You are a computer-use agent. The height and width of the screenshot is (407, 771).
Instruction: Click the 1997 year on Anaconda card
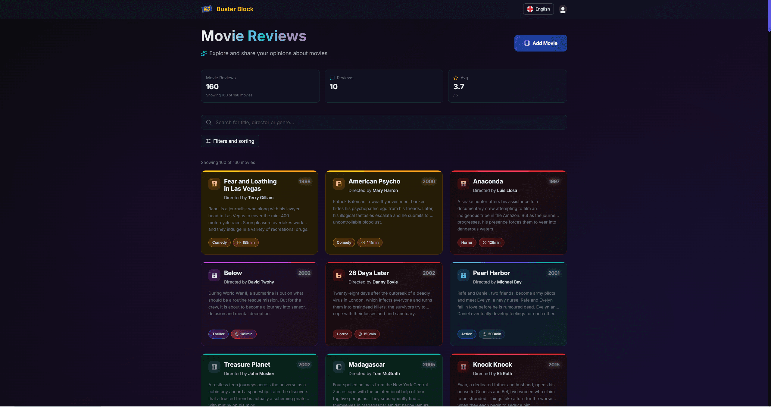(x=554, y=181)
